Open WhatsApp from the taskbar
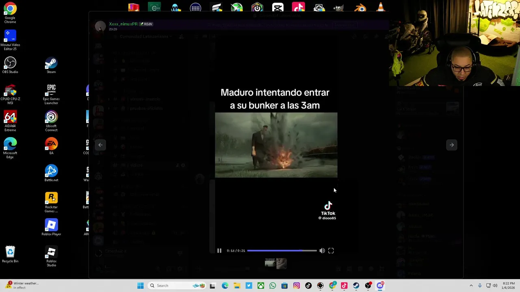520x292 pixels. [x=273, y=286]
